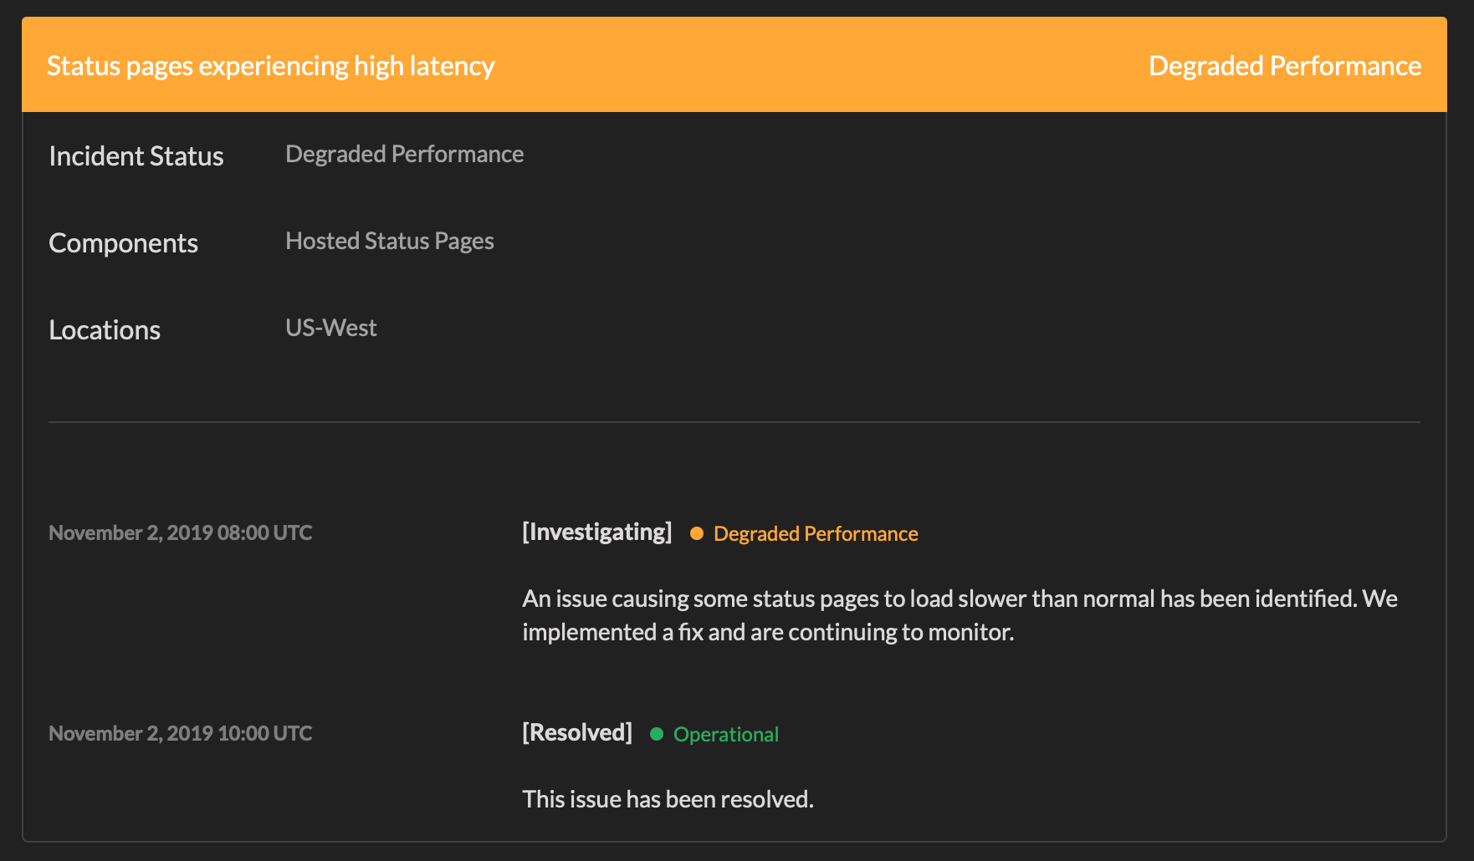Click the 'This issue has been resolved.' message
Image resolution: width=1474 pixels, height=861 pixels.
[x=668, y=800]
